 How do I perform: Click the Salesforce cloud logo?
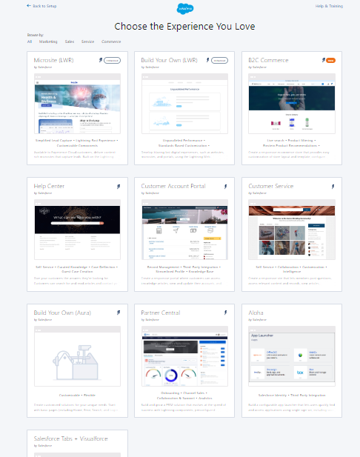pyautogui.click(x=184, y=9)
